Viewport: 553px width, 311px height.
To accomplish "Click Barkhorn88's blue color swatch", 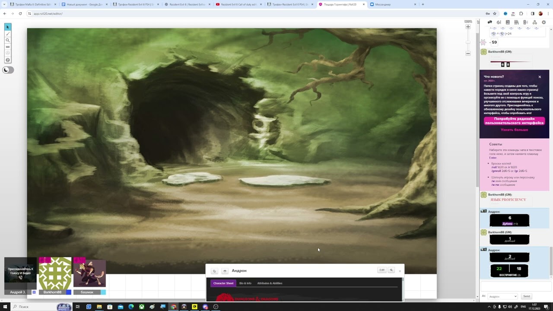I will (69, 292).
